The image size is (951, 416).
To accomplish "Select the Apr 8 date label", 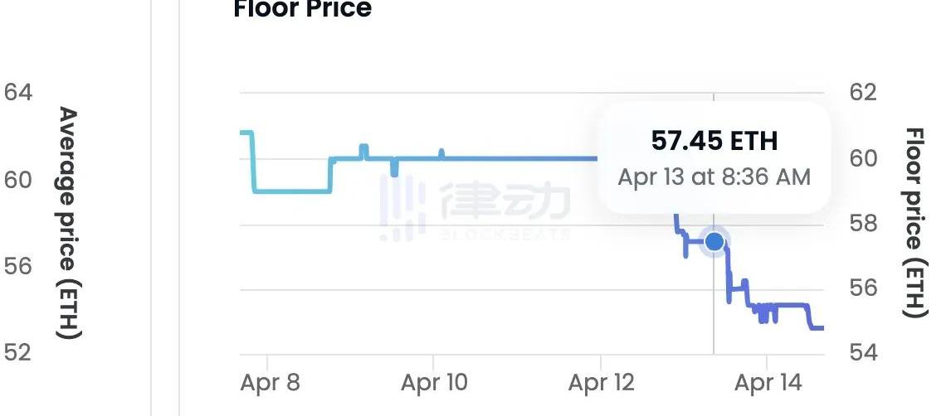I will [x=270, y=383].
